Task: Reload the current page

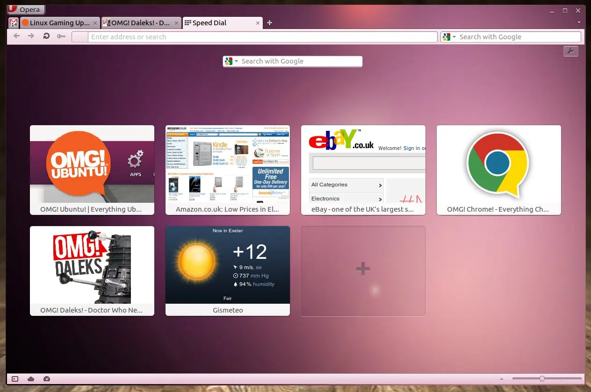Action: [x=46, y=36]
